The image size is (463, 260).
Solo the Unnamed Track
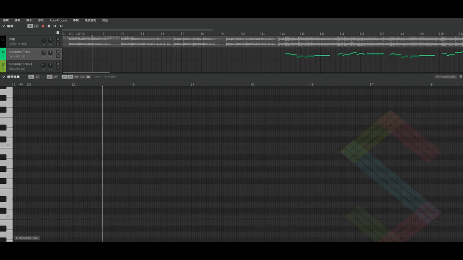58,56
